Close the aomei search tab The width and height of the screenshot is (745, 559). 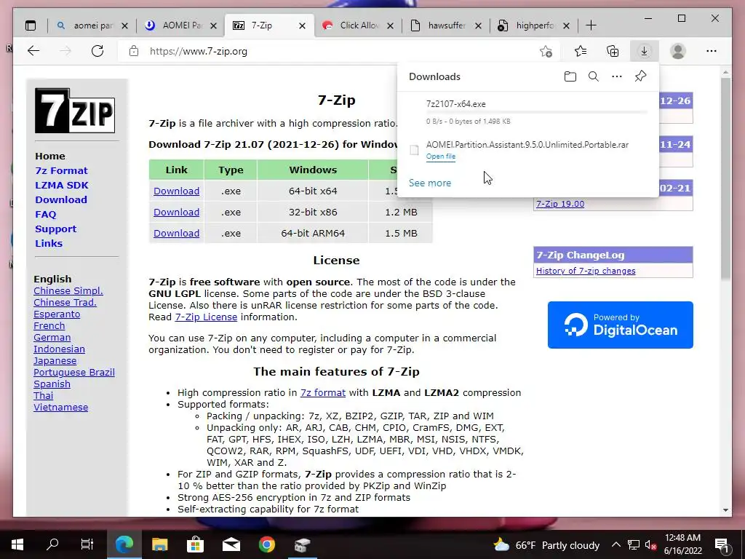pos(124,25)
